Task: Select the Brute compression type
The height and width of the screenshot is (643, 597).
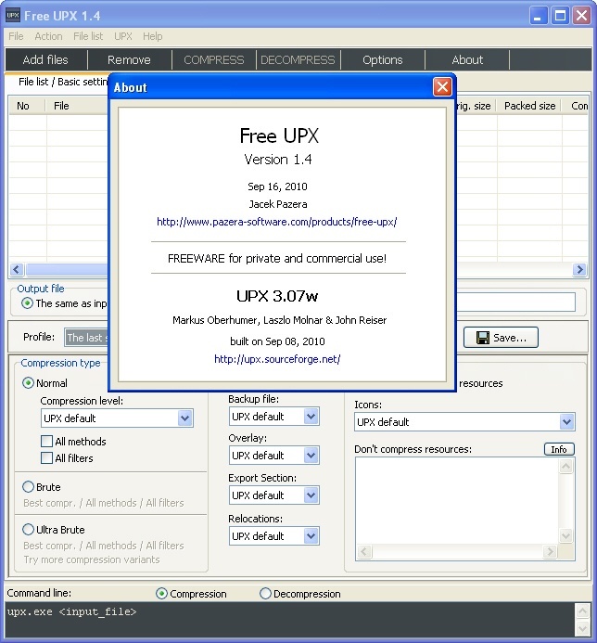Action: (28, 487)
